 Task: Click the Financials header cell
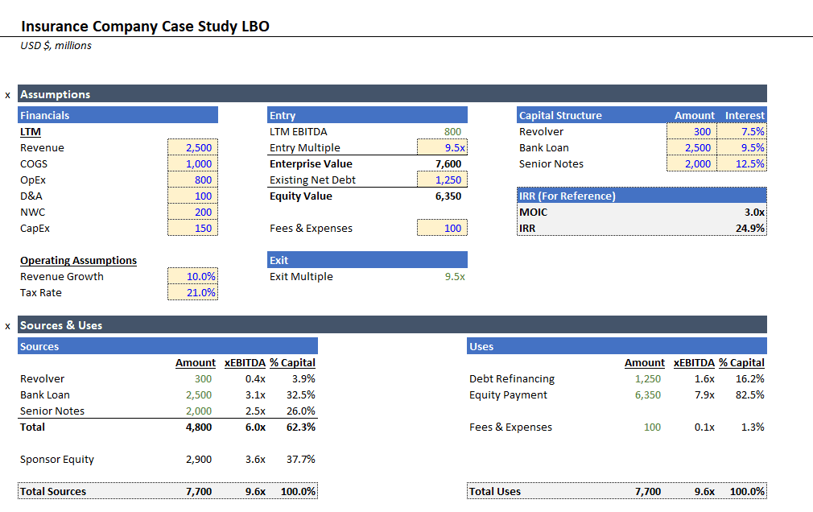[118, 115]
